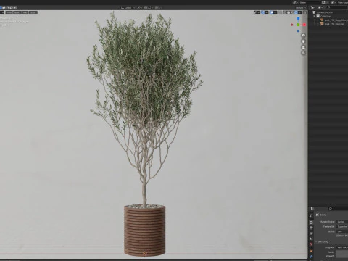Open the snapping options dropdown
Image resolution: width=348 pixels, height=261 pixels.
tap(150, 8)
